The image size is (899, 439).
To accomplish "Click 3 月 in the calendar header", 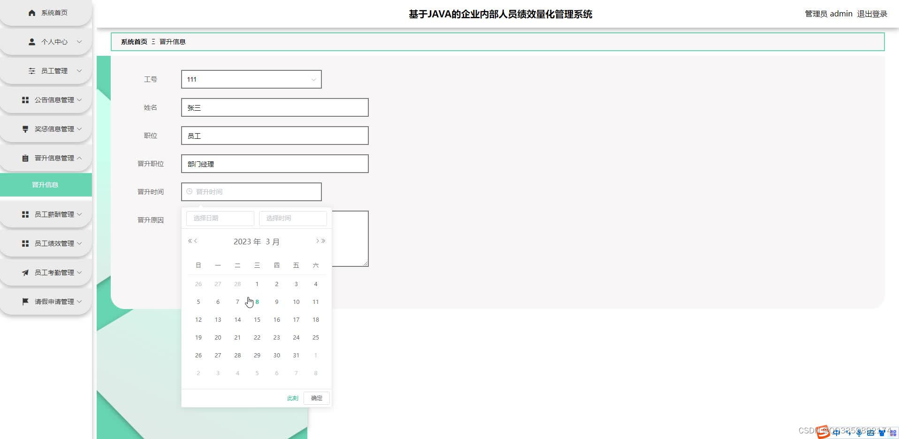I will pos(273,242).
